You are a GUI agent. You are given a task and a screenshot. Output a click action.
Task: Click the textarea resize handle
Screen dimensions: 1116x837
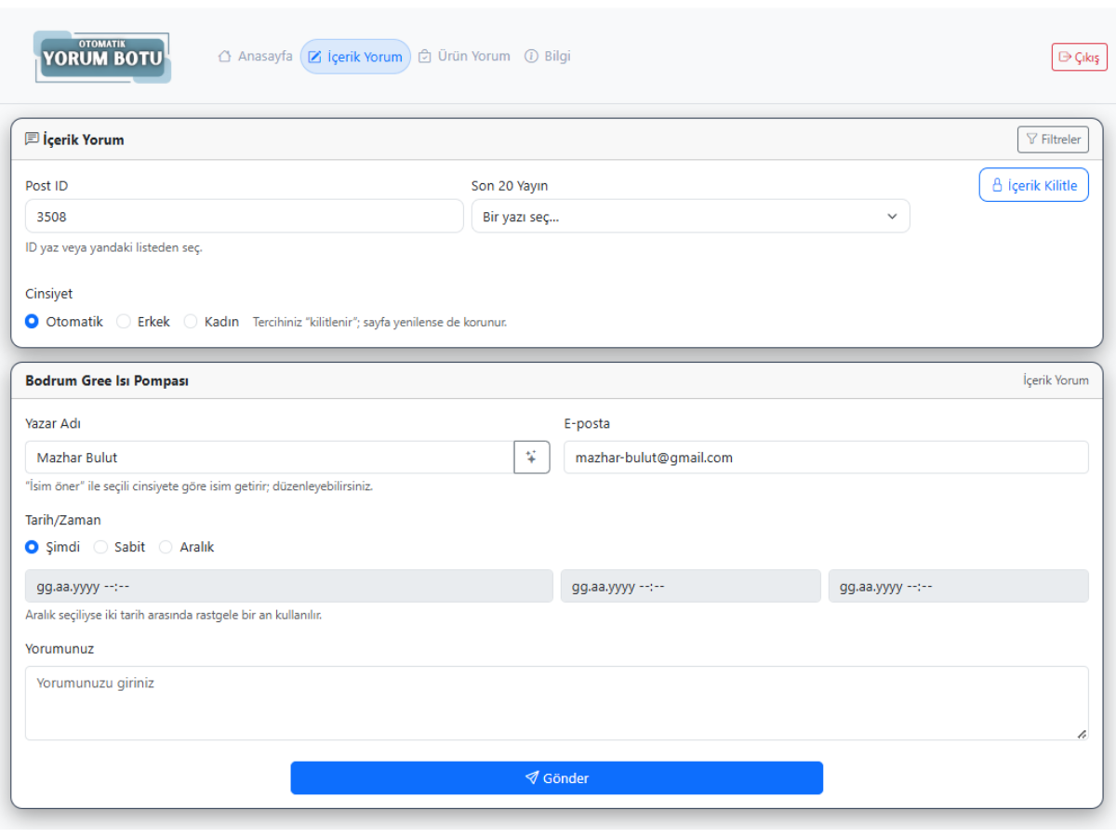click(x=1082, y=735)
